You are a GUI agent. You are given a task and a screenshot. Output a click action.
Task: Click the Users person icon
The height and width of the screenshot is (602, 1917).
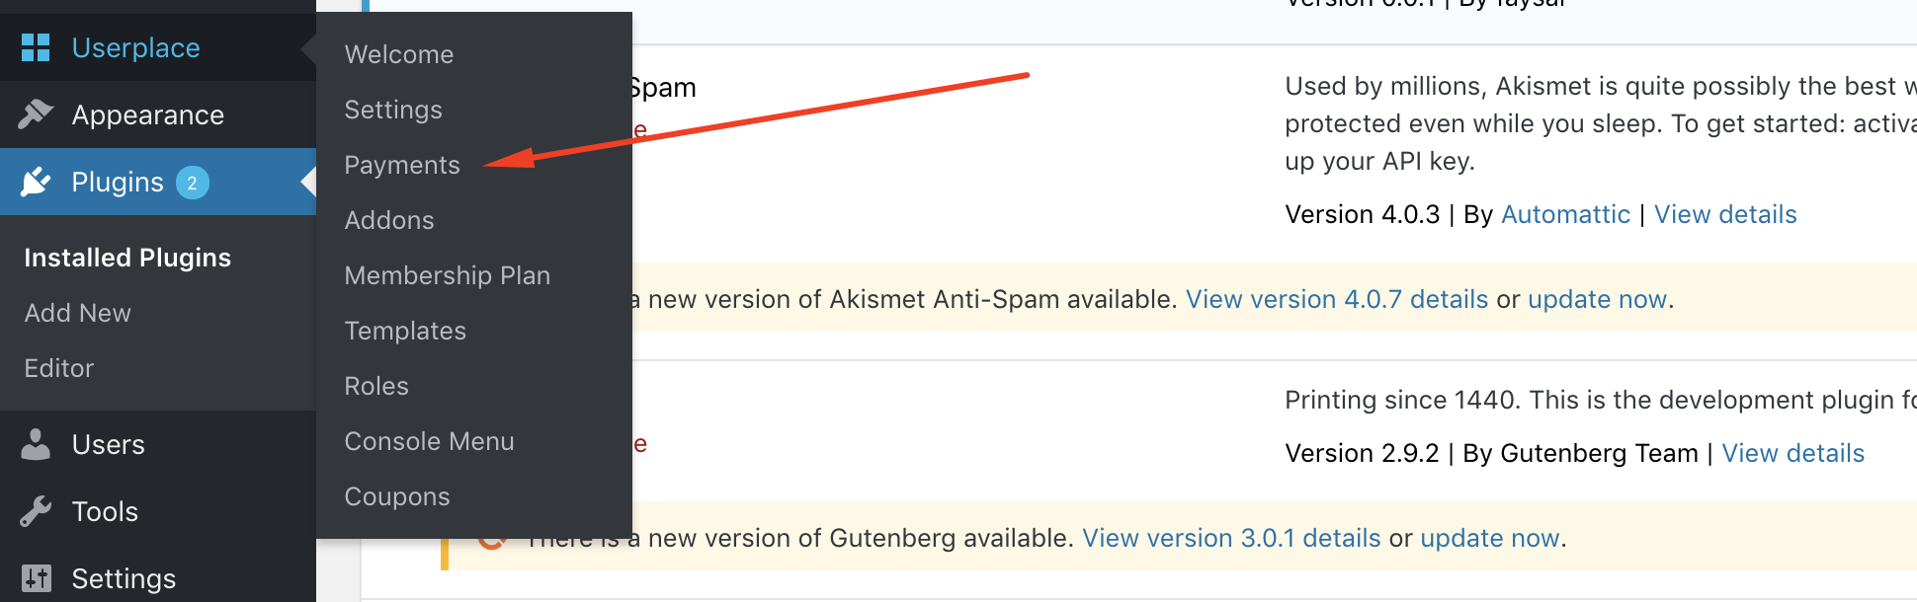pyautogui.click(x=36, y=444)
